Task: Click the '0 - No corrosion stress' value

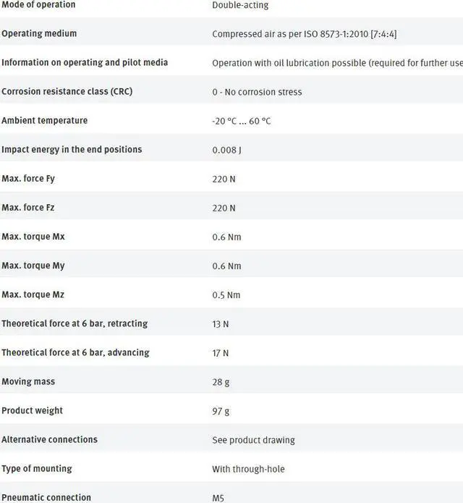Action: (257, 92)
